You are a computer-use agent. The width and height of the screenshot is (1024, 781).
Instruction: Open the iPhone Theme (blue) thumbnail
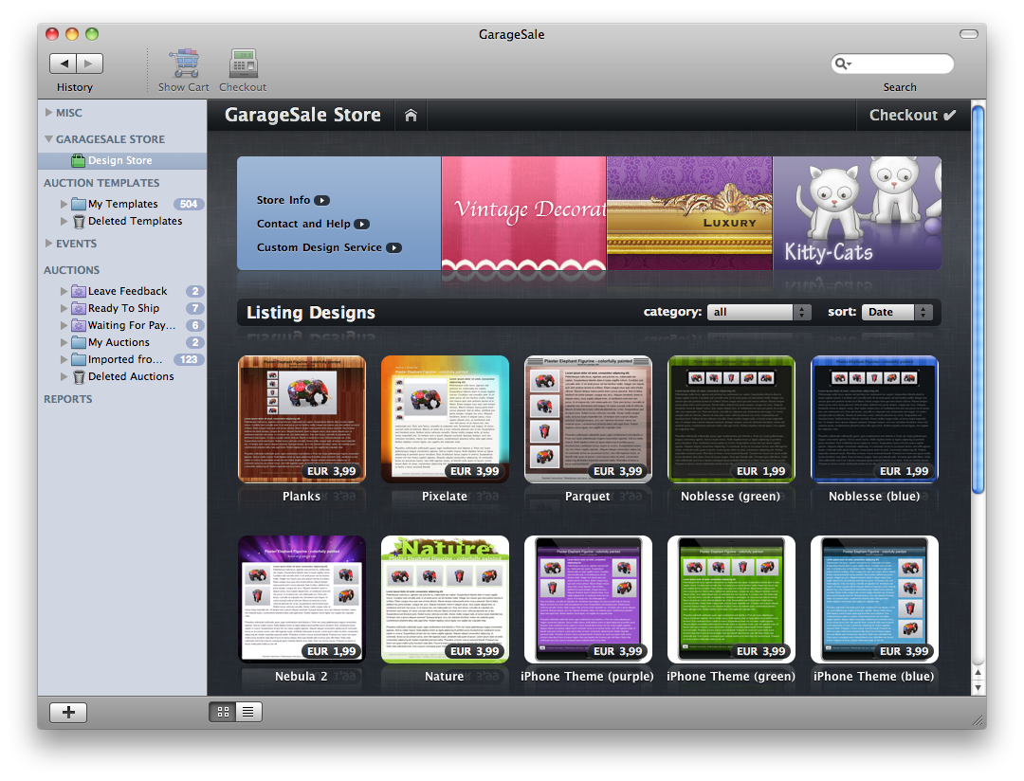coord(874,599)
